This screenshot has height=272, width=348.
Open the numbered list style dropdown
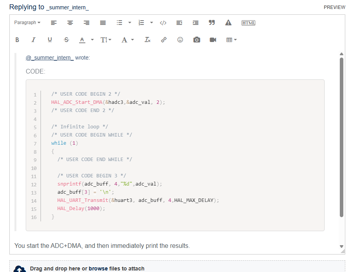[151, 23]
